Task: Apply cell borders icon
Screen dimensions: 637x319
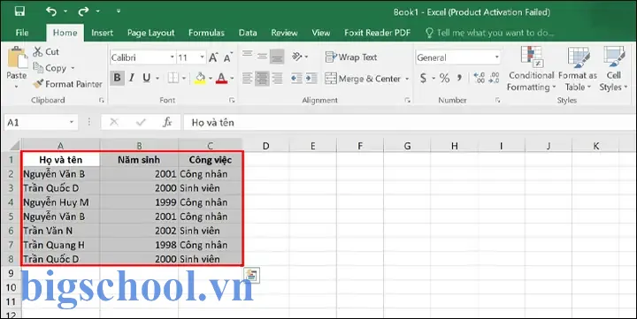Action: click(173, 78)
